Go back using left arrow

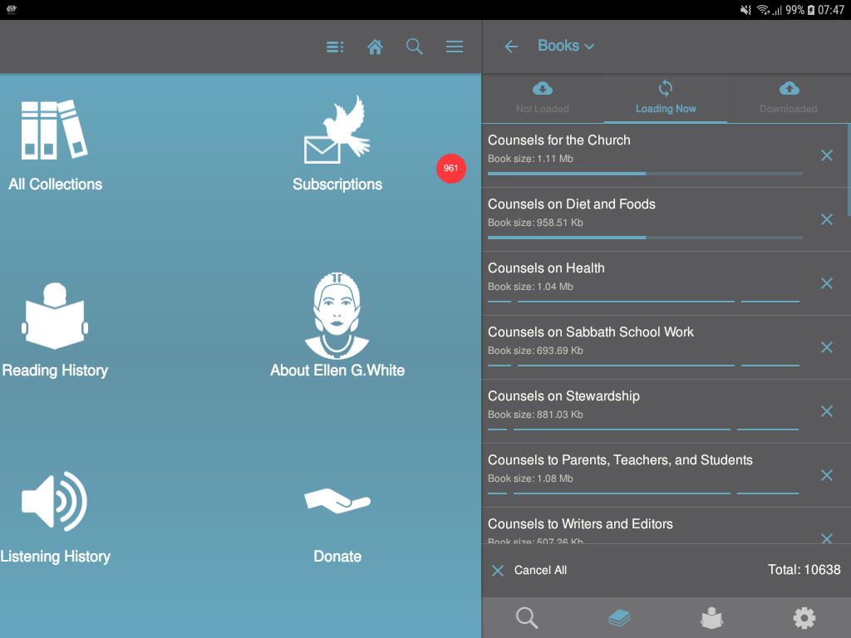pos(511,47)
